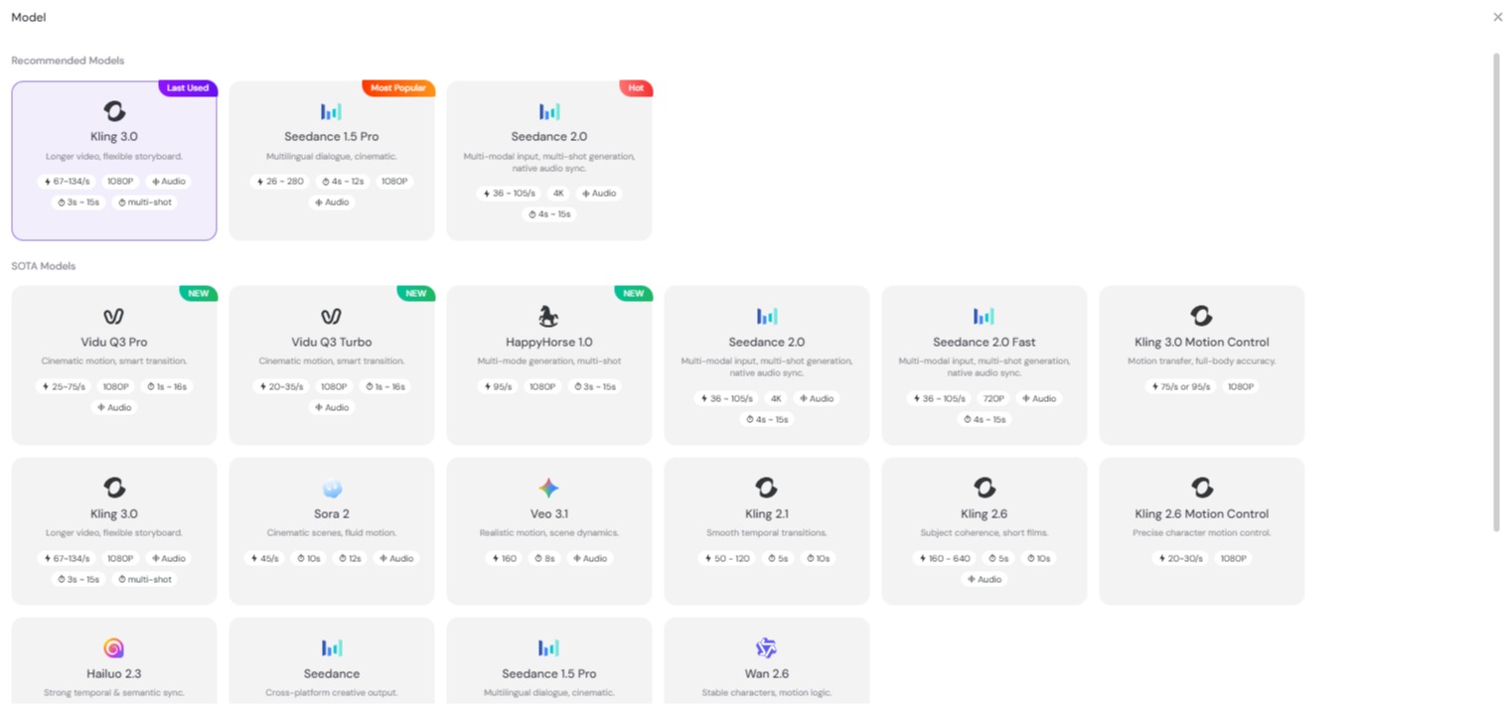Select the Wan 2.6 purple icon
The width and height of the screenshot is (1511, 716).
(x=766, y=648)
